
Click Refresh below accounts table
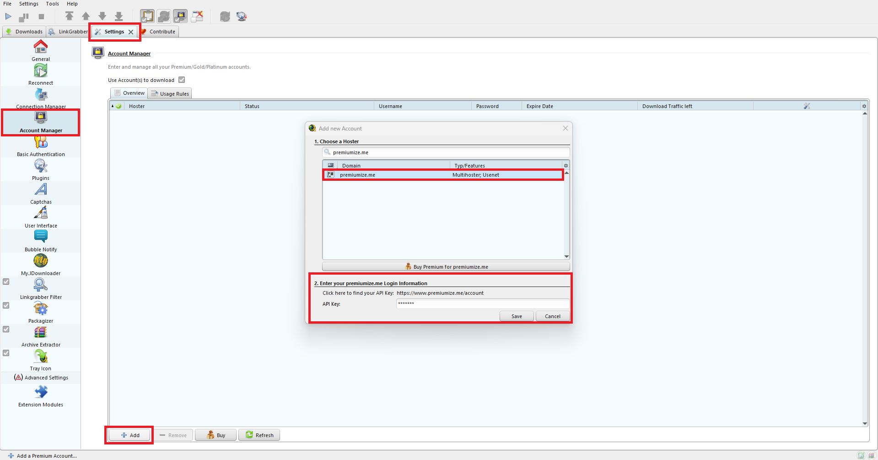tap(259, 435)
